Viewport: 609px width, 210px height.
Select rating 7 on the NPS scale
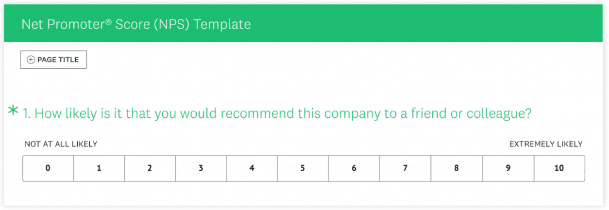(405, 168)
